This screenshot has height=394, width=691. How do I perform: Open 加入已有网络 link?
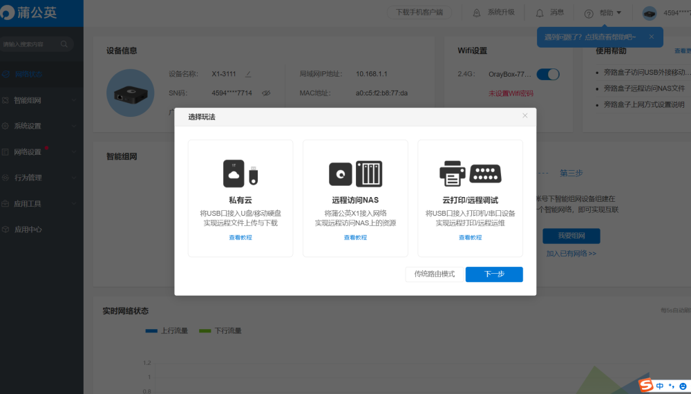[571, 254]
